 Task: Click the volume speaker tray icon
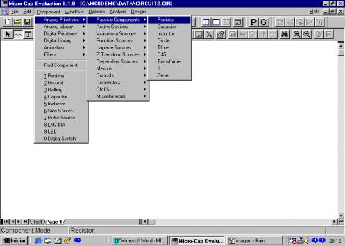307,240
